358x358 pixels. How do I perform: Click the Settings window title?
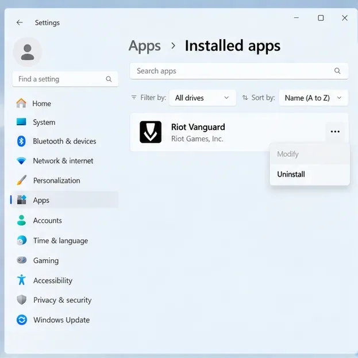click(47, 22)
